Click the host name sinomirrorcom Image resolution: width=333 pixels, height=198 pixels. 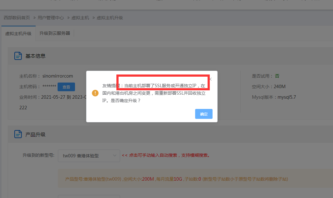[57, 76]
